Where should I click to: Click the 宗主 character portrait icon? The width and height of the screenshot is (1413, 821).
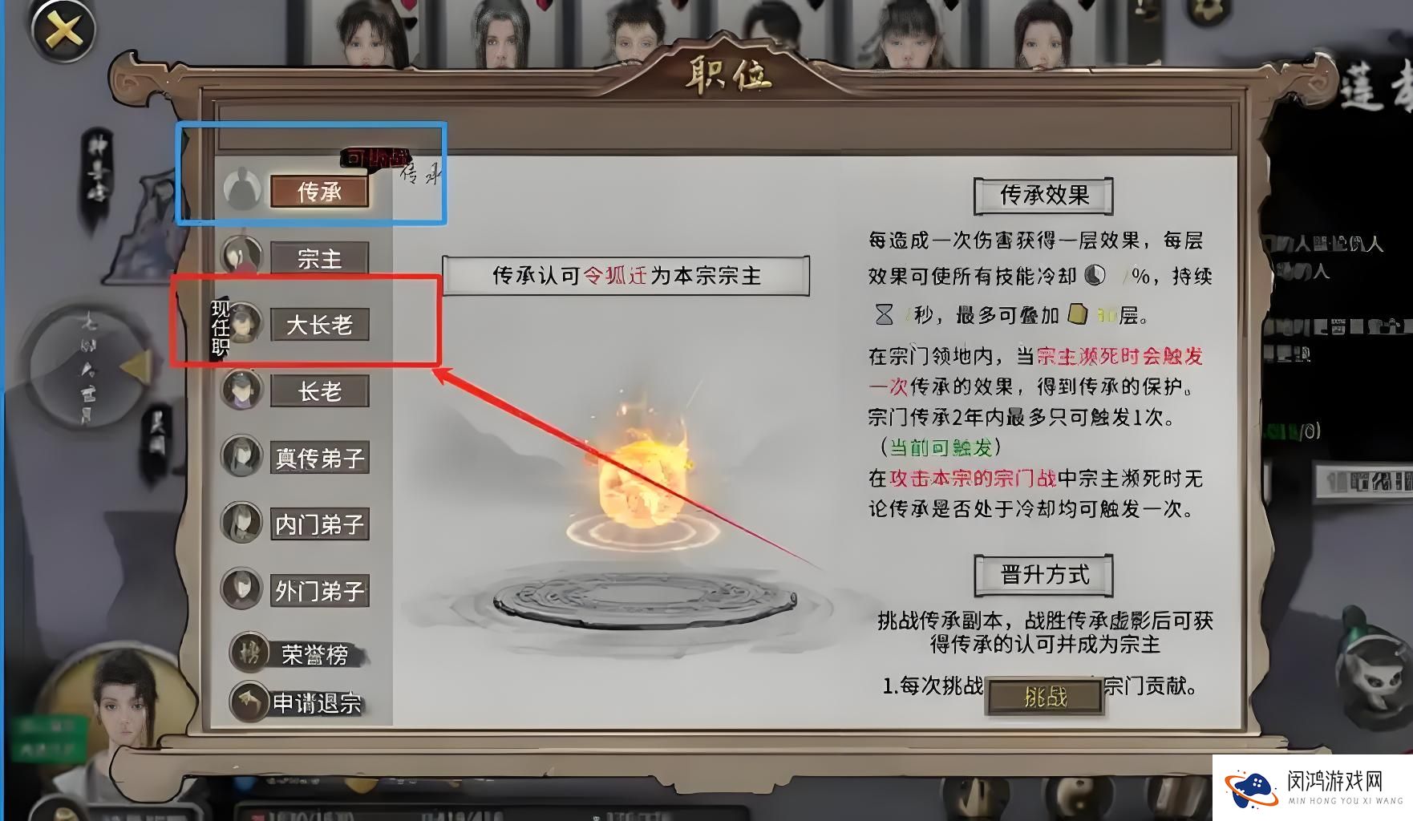tap(241, 257)
